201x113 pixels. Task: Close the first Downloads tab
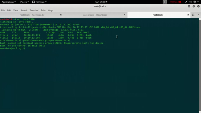pos(61,15)
